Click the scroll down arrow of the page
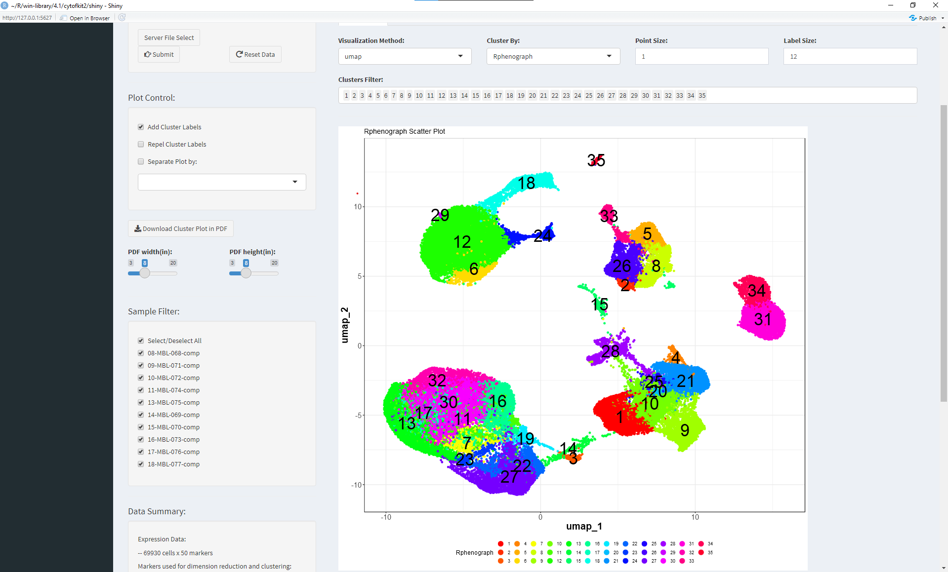The height and width of the screenshot is (572, 948). pos(944,568)
